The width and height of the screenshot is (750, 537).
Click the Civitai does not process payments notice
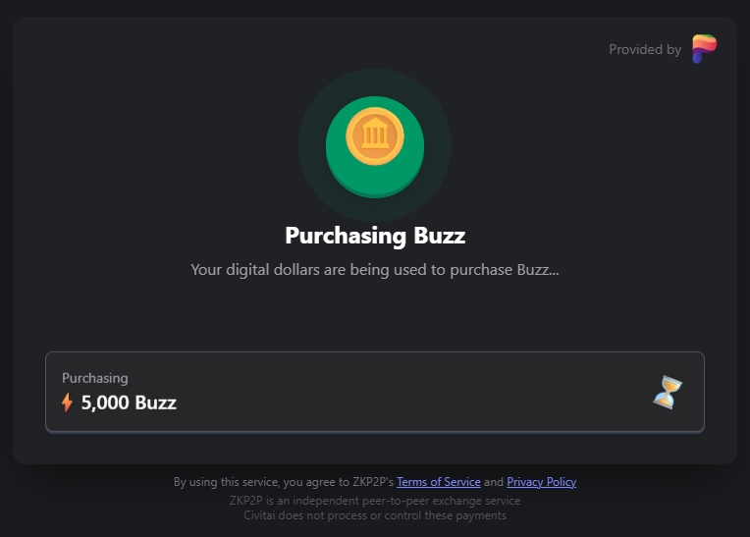375,515
